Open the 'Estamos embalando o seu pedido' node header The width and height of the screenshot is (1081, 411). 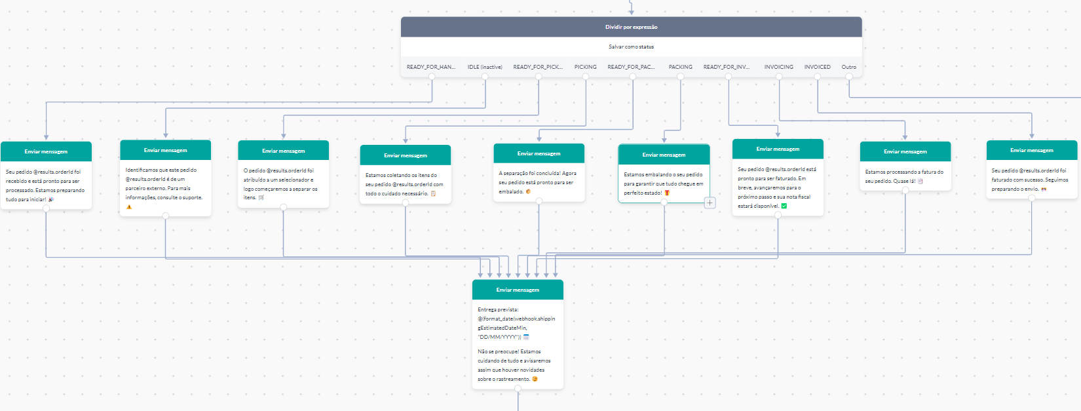[x=664, y=155]
